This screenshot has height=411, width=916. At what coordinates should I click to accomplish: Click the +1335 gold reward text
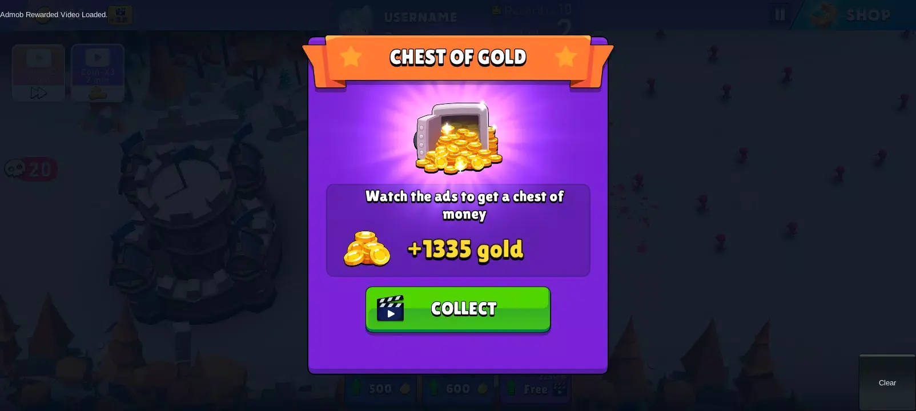[465, 250]
